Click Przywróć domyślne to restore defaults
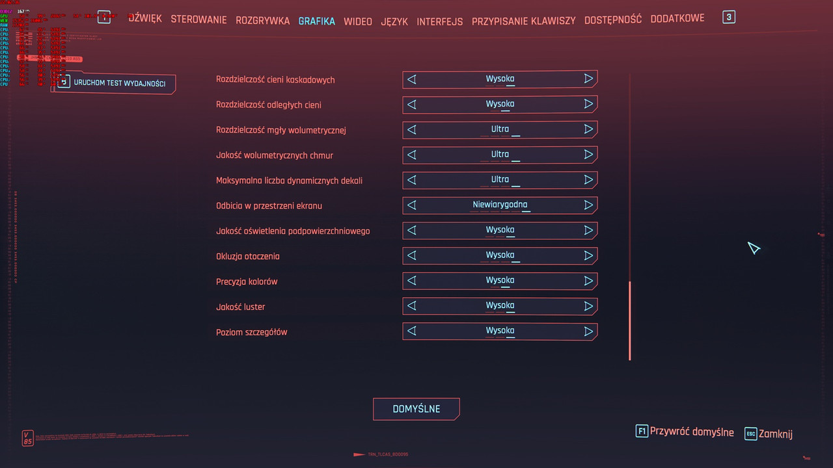 click(685, 432)
